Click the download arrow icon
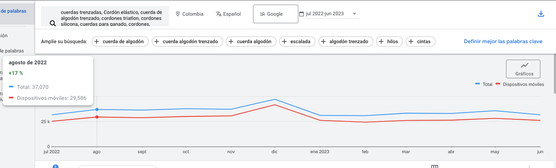 click(x=540, y=14)
